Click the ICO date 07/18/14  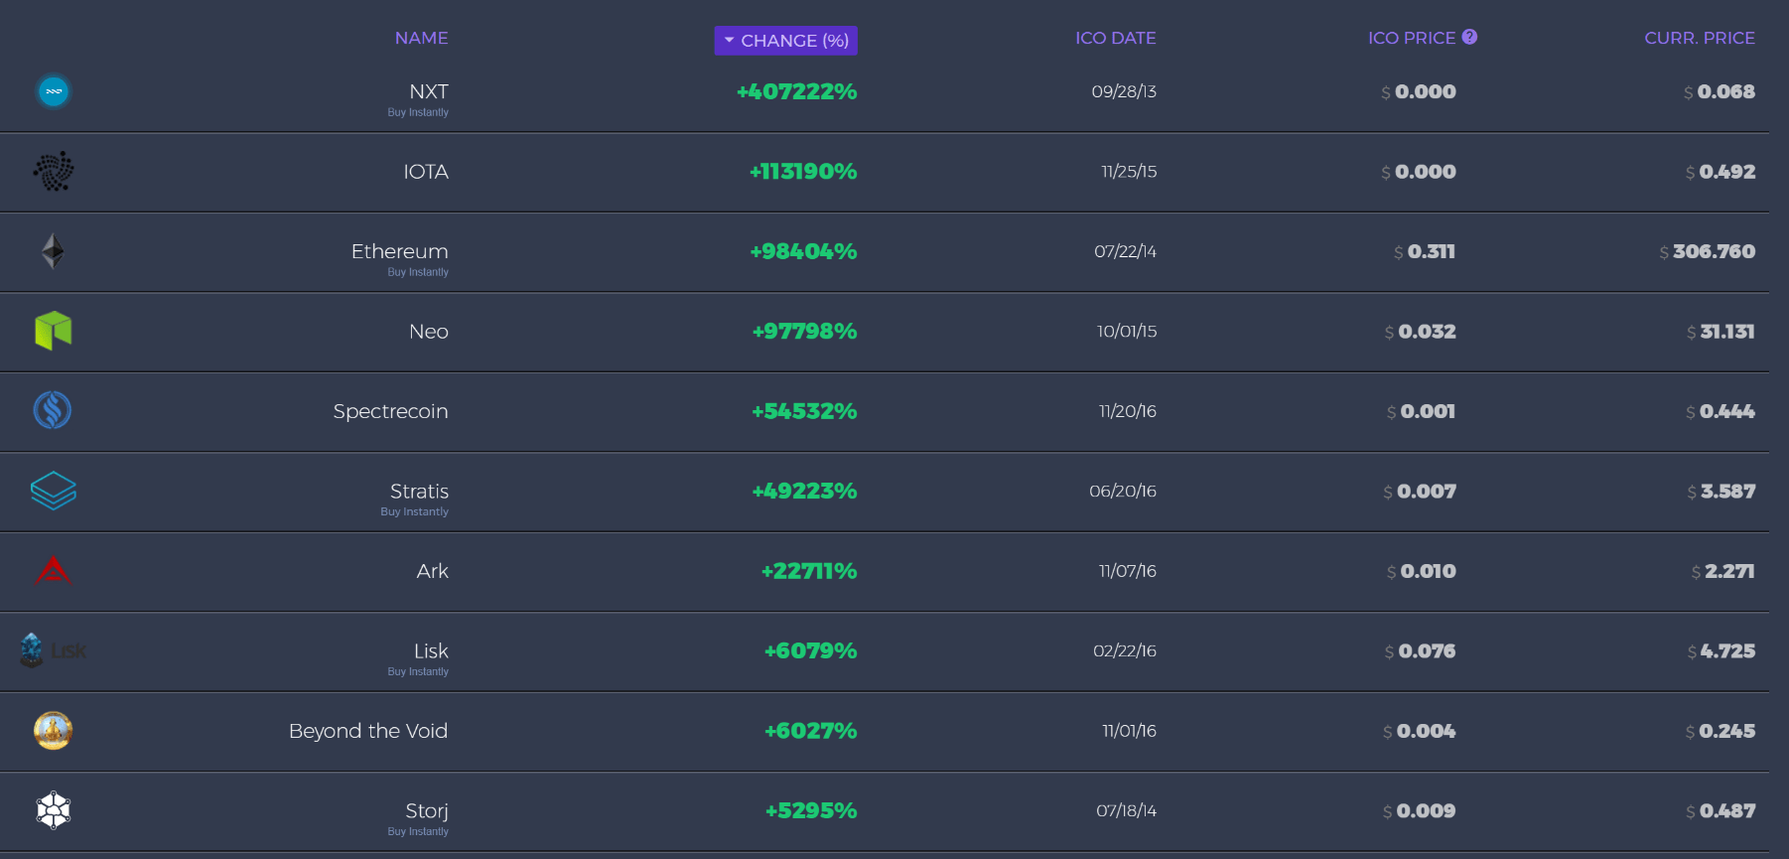point(1127,810)
